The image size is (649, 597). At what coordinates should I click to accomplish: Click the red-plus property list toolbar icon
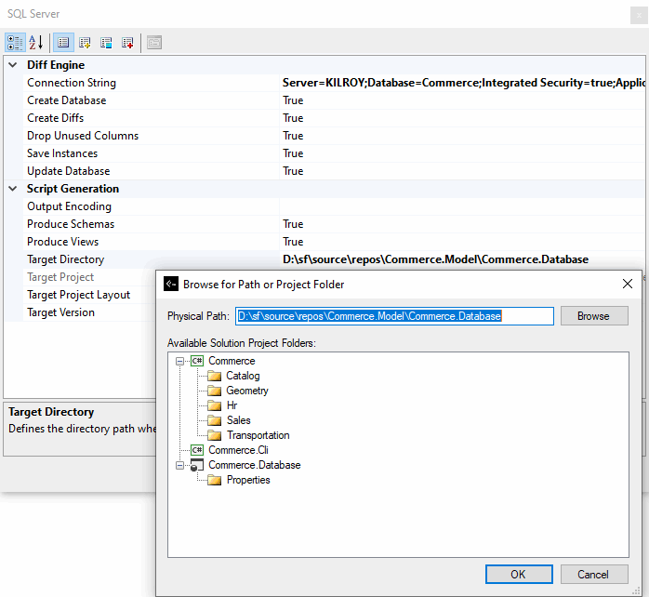[127, 43]
